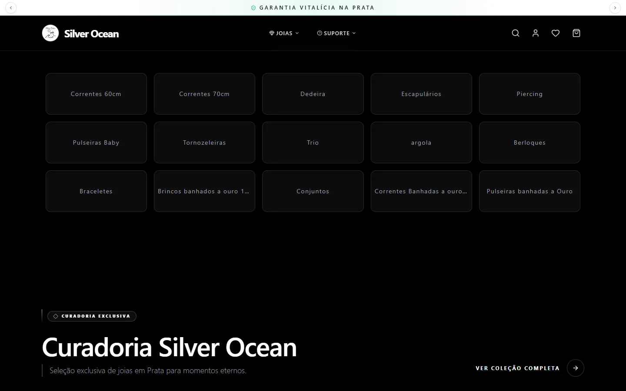Screen dimensions: 626x391
Task: Open Pulseiras banhadas a Ouro category
Action: pyautogui.click(x=529, y=191)
